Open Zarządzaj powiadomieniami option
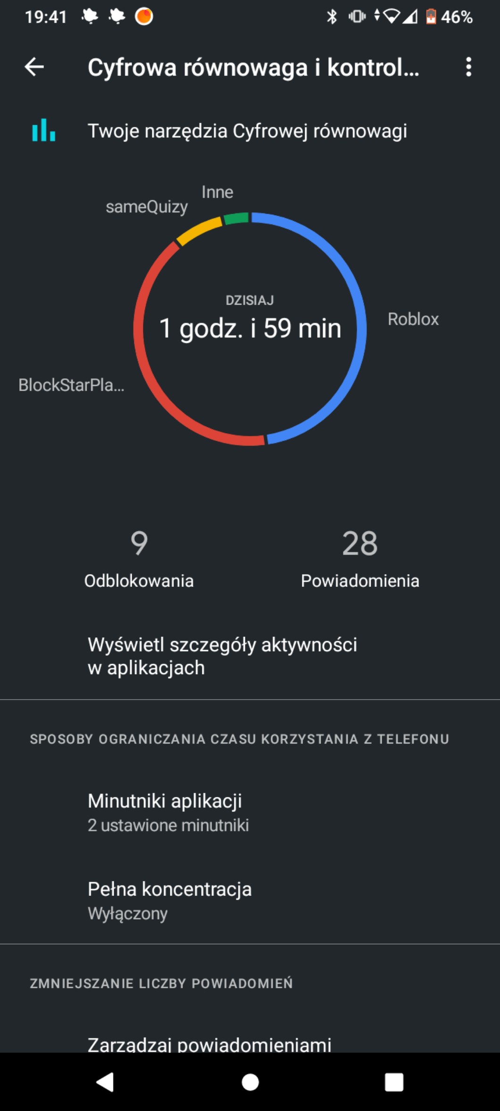 pos(209,1044)
